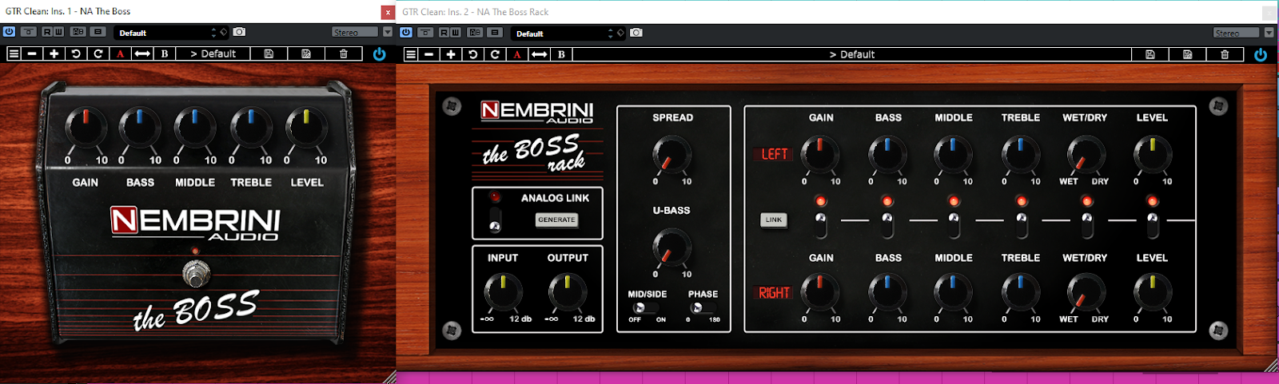Screen dimensions: 1279x384
Task: Open Default preset dropdown in The Boss Rack host bar
Action: (x=568, y=34)
